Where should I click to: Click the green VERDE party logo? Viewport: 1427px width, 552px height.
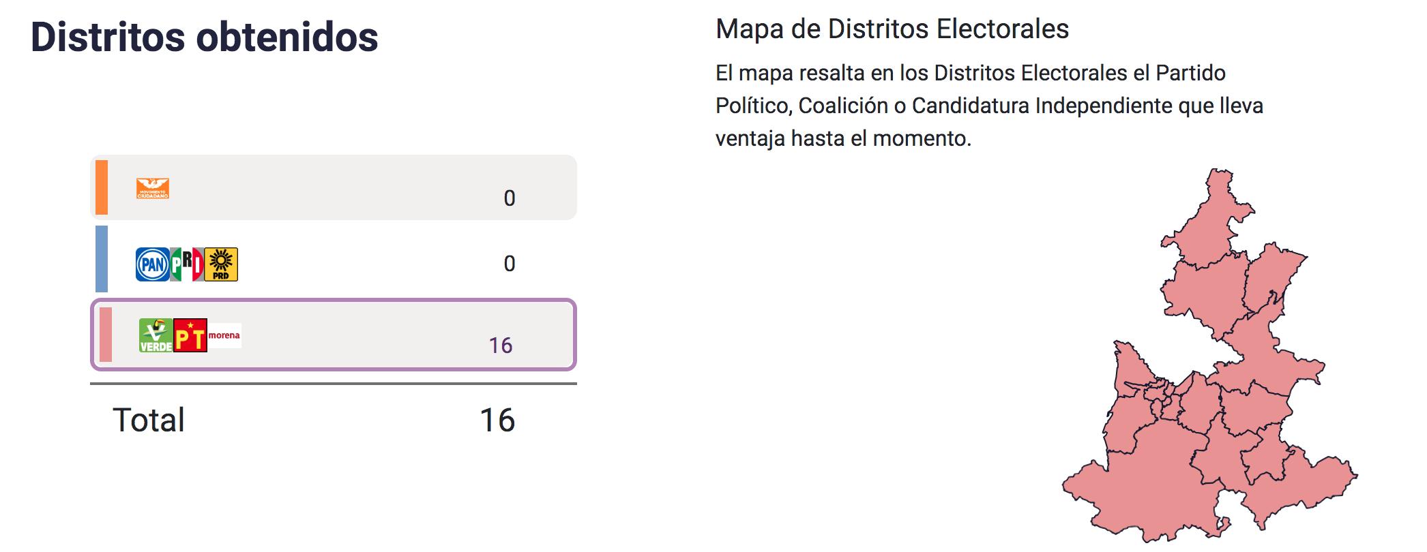[156, 335]
